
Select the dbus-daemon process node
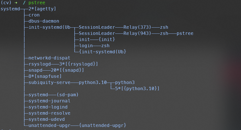44,21
